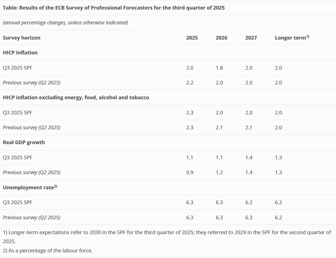Click the "As a percentage of the labour force" footnote
The height and width of the screenshot is (258, 336).
pyautogui.click(x=48, y=251)
